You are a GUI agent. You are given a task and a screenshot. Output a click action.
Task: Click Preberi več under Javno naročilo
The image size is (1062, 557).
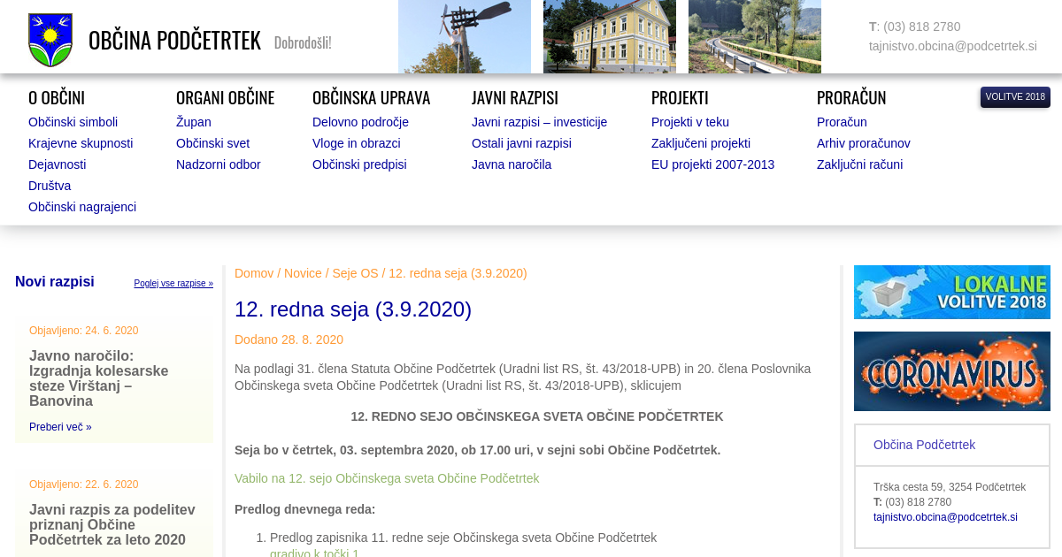(x=60, y=427)
